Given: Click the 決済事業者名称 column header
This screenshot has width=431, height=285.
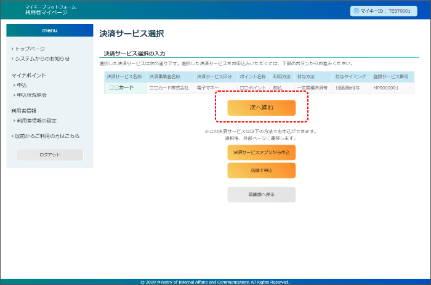Looking at the screenshot, I should click(x=171, y=77).
